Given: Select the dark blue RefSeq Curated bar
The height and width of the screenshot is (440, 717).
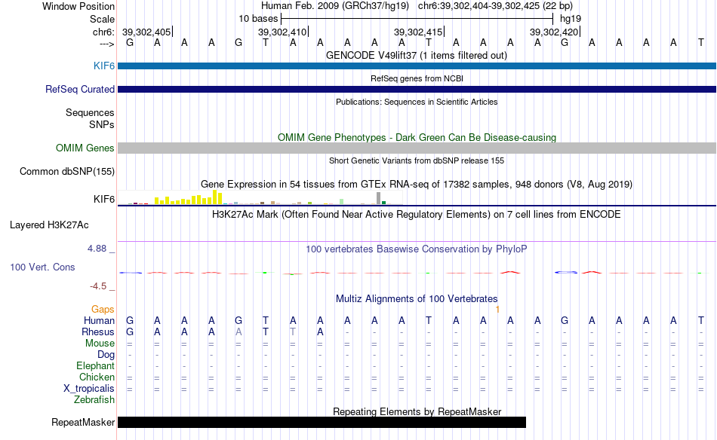Looking at the screenshot, I should [x=417, y=89].
